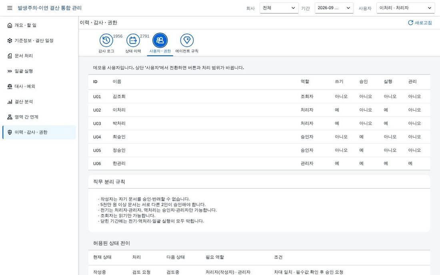Click the U03 ID cell
The width and height of the screenshot is (440, 275).
[97, 124]
